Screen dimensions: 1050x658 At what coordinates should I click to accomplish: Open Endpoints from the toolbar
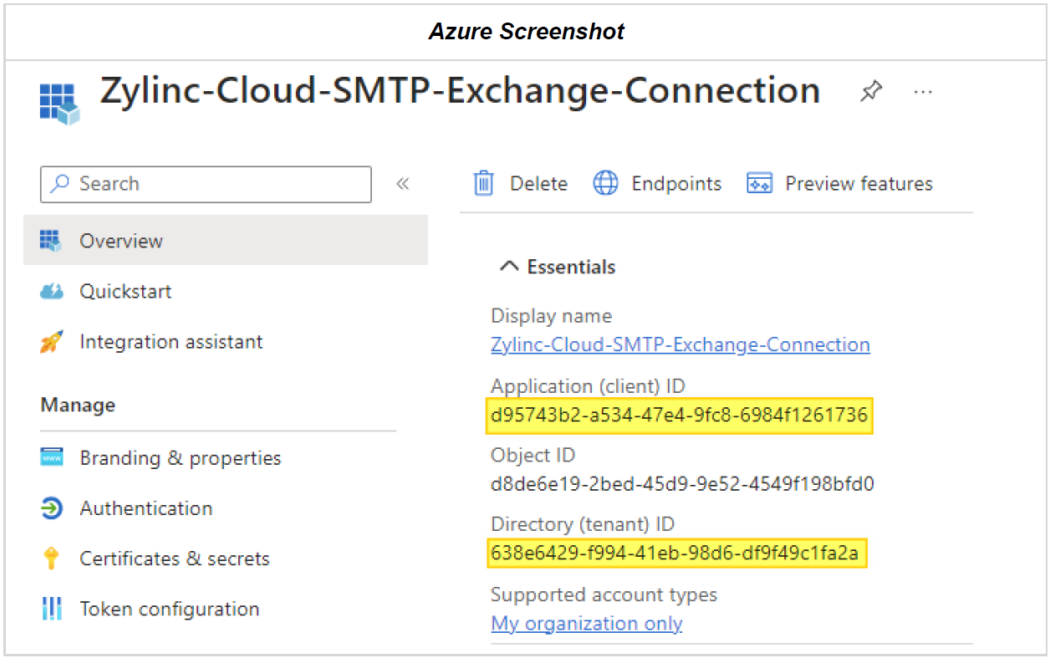point(675,184)
